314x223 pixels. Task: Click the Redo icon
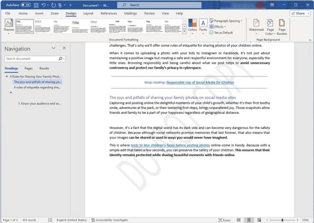53,5
